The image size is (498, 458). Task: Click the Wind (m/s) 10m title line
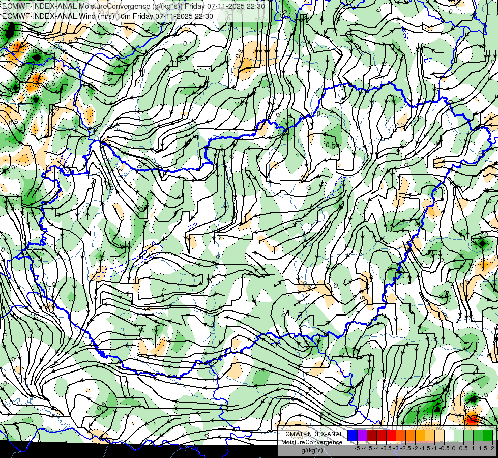[108, 16]
